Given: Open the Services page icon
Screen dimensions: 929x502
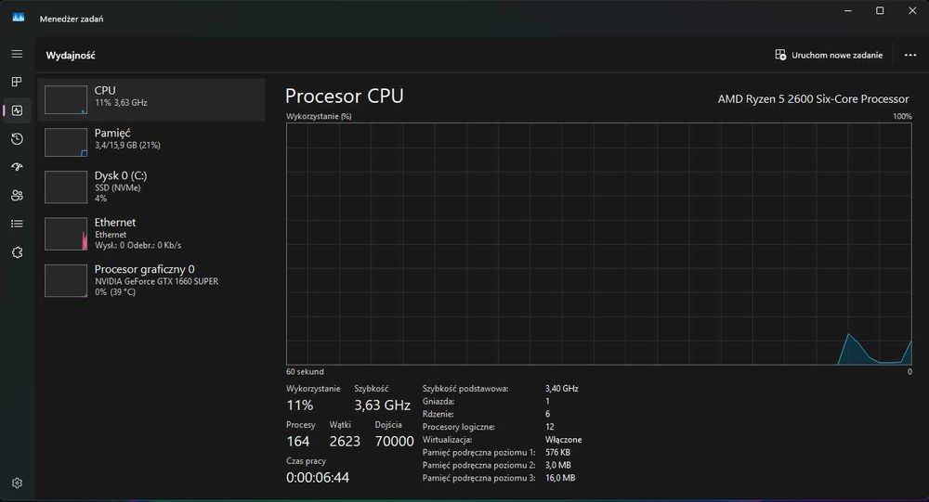Looking at the screenshot, I should (17, 252).
